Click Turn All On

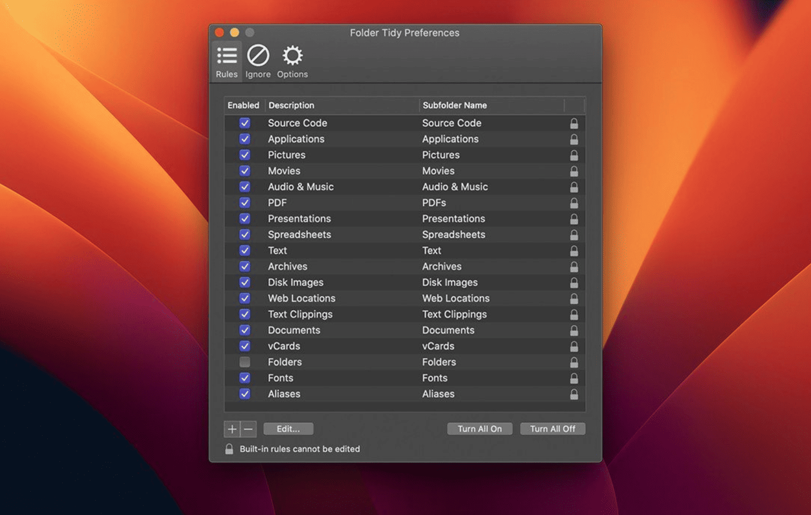[480, 429]
